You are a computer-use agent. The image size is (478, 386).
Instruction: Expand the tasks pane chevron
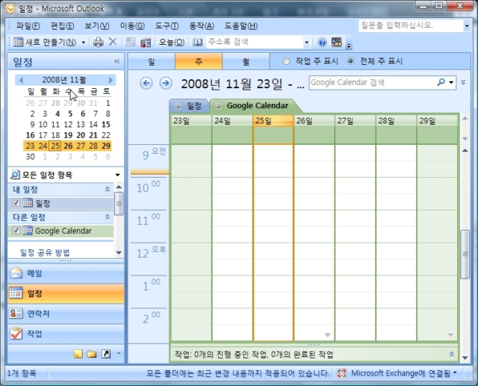click(452, 355)
